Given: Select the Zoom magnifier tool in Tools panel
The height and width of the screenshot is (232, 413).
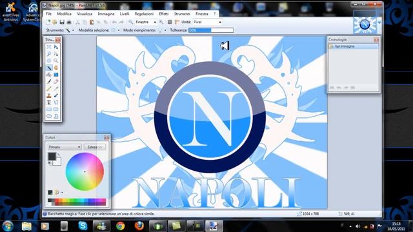Looking at the screenshot, I should 56,61.
